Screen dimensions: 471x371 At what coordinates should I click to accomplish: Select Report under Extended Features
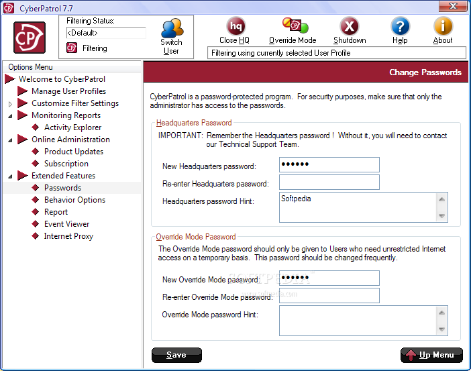(56, 212)
